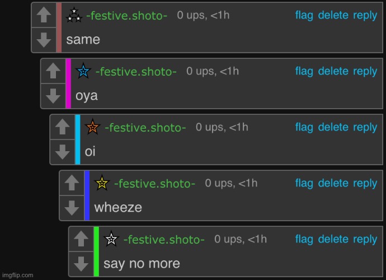Reply to the "same" comment
Viewport: 386px width, 280px height.
pyautogui.click(x=365, y=15)
